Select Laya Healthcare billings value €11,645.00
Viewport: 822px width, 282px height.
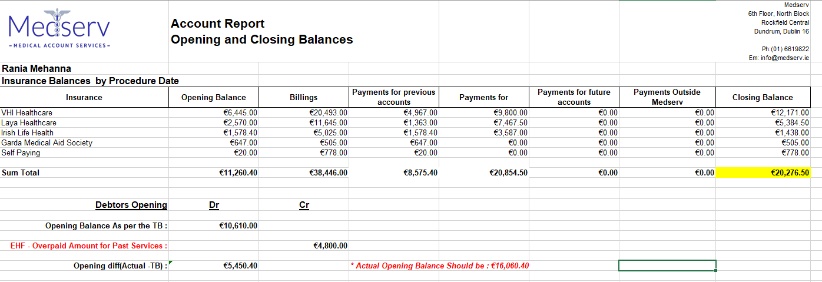coord(328,122)
